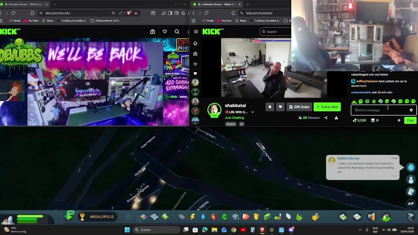Open File Explorer from the taskbar

[x=214, y=230]
